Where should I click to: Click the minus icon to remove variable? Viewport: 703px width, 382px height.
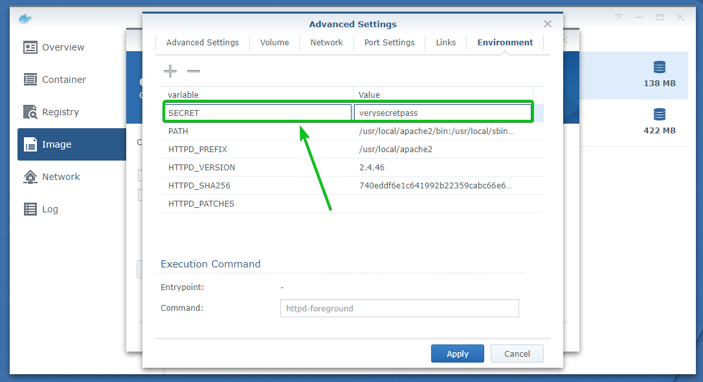tap(194, 71)
